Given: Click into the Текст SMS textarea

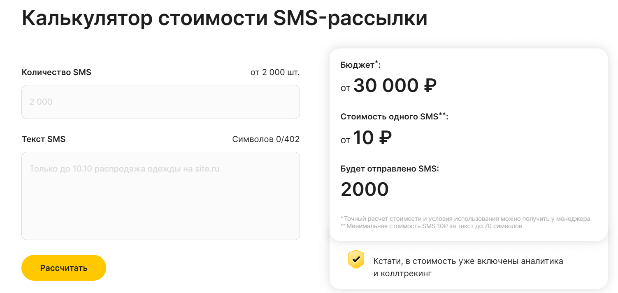Looking at the screenshot, I should coord(160,196).
